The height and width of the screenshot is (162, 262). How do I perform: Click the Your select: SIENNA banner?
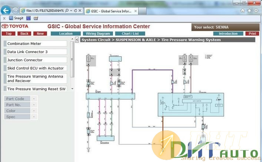click(x=225, y=27)
